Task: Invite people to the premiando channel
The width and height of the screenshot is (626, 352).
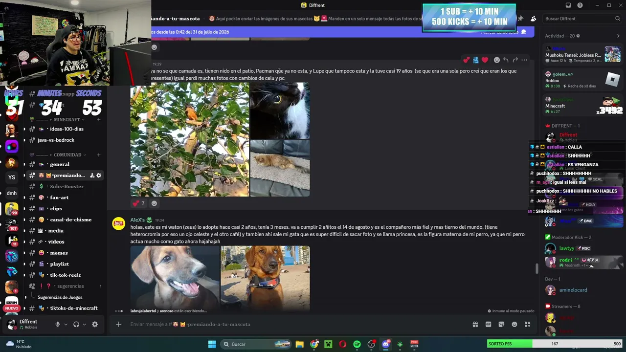Action: click(91, 176)
